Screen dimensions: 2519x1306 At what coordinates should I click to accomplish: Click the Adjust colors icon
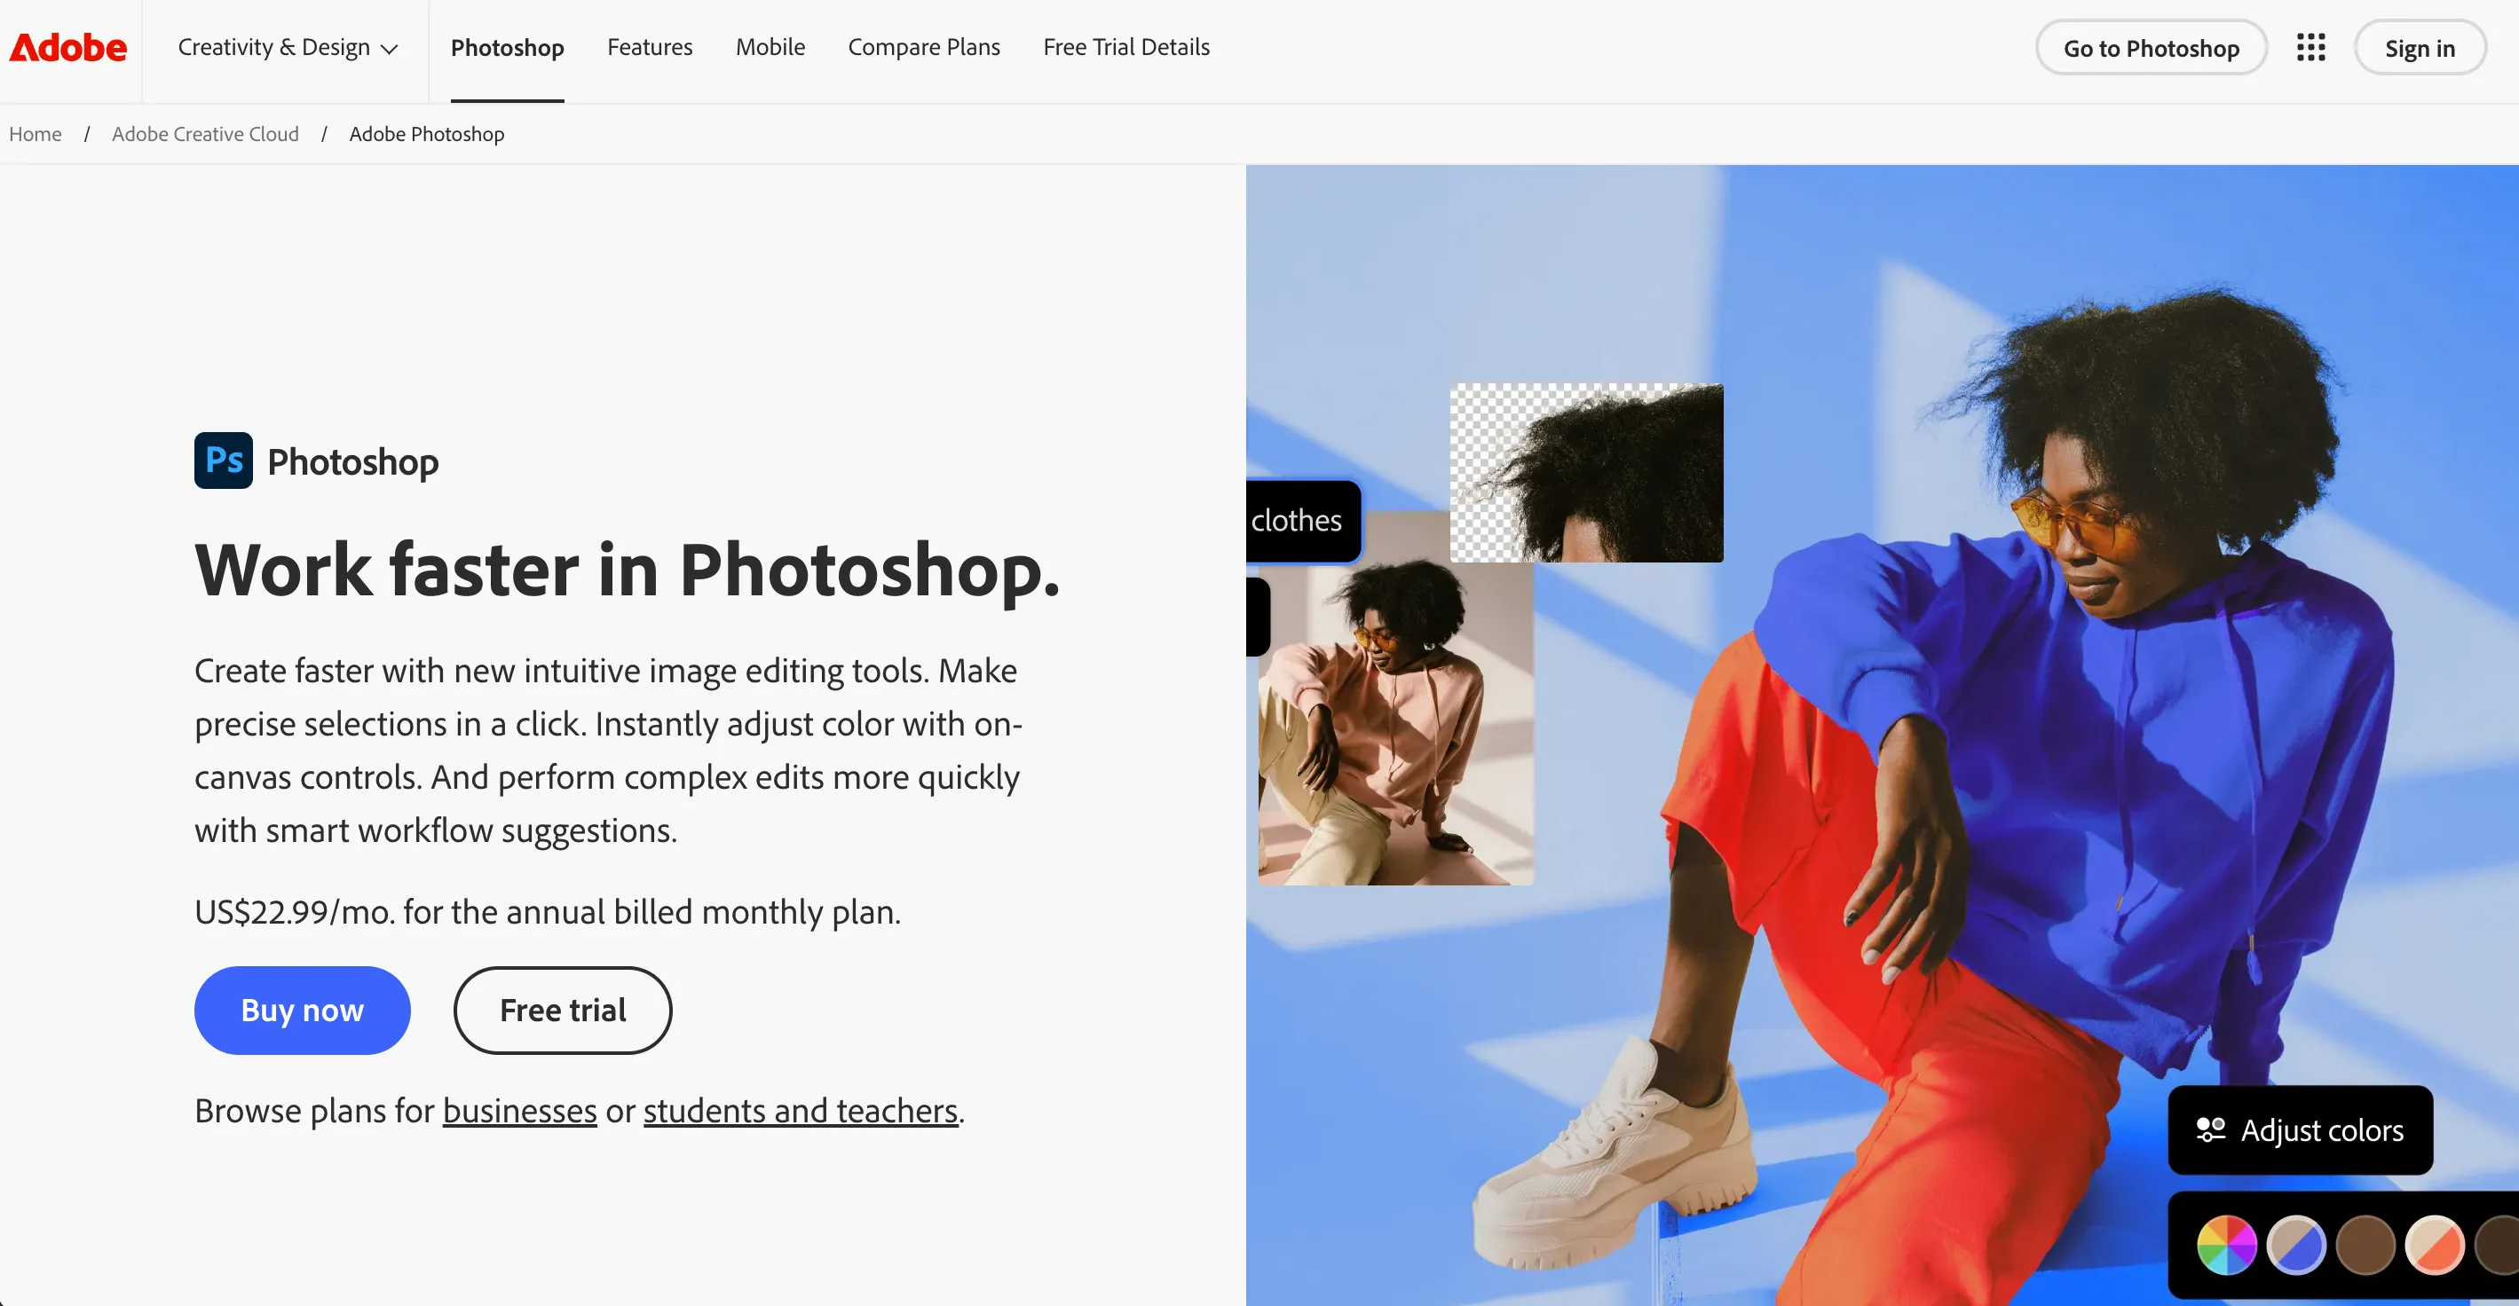(x=2210, y=1130)
